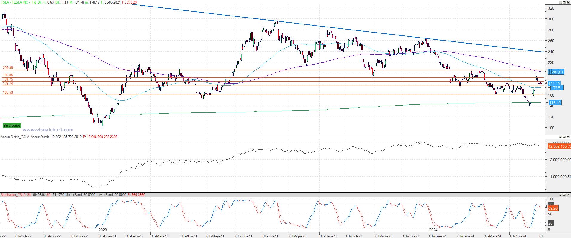571x238 pixels.
Task: Close the AccumDistrib indicator panel
Action: tap(568, 137)
